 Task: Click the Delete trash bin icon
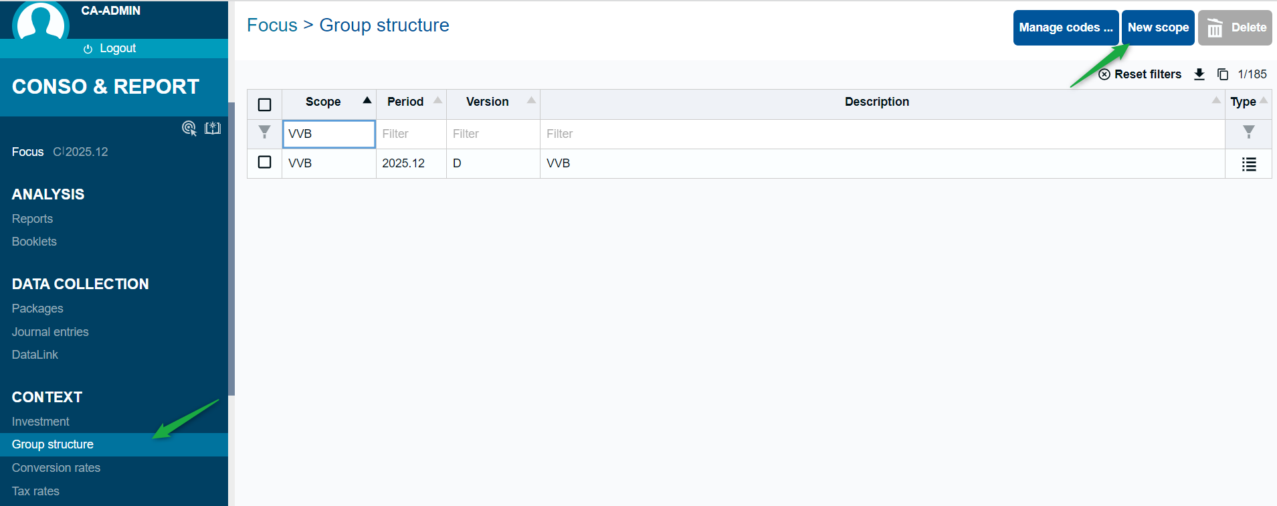pos(1215,28)
